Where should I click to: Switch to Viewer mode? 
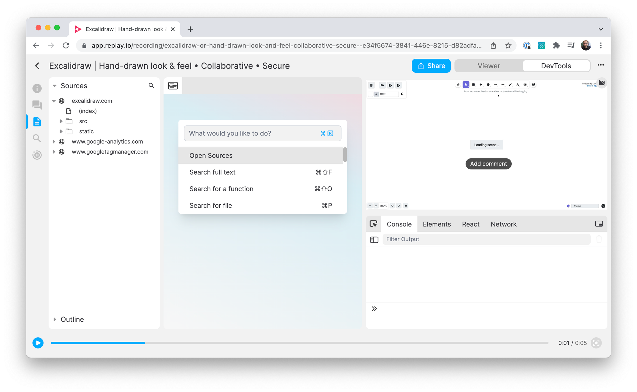(489, 66)
